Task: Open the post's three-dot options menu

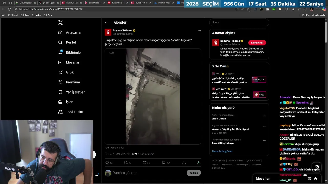Action: click(199, 30)
